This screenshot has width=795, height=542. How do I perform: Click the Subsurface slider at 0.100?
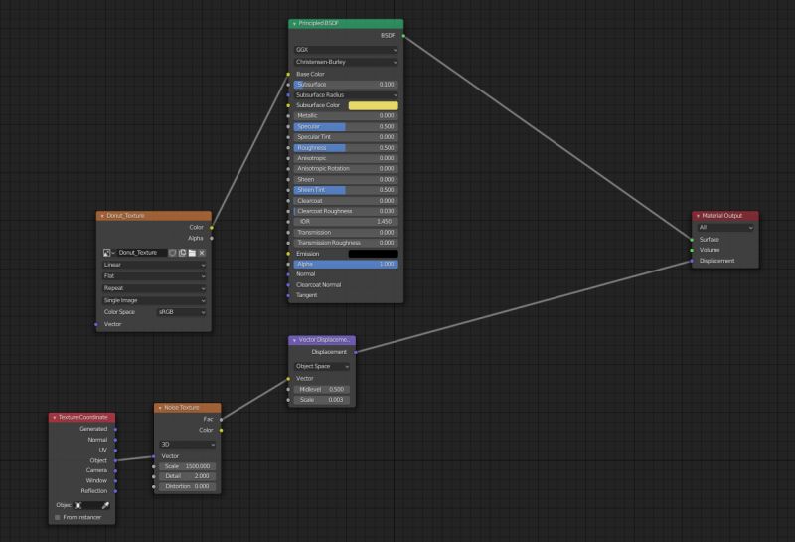click(x=346, y=85)
